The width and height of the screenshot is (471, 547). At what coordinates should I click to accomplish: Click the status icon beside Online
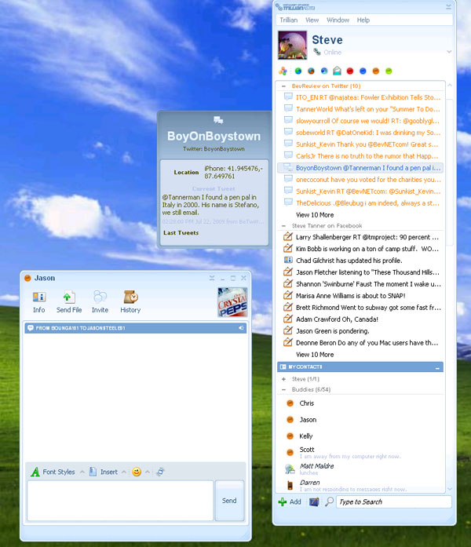click(317, 52)
